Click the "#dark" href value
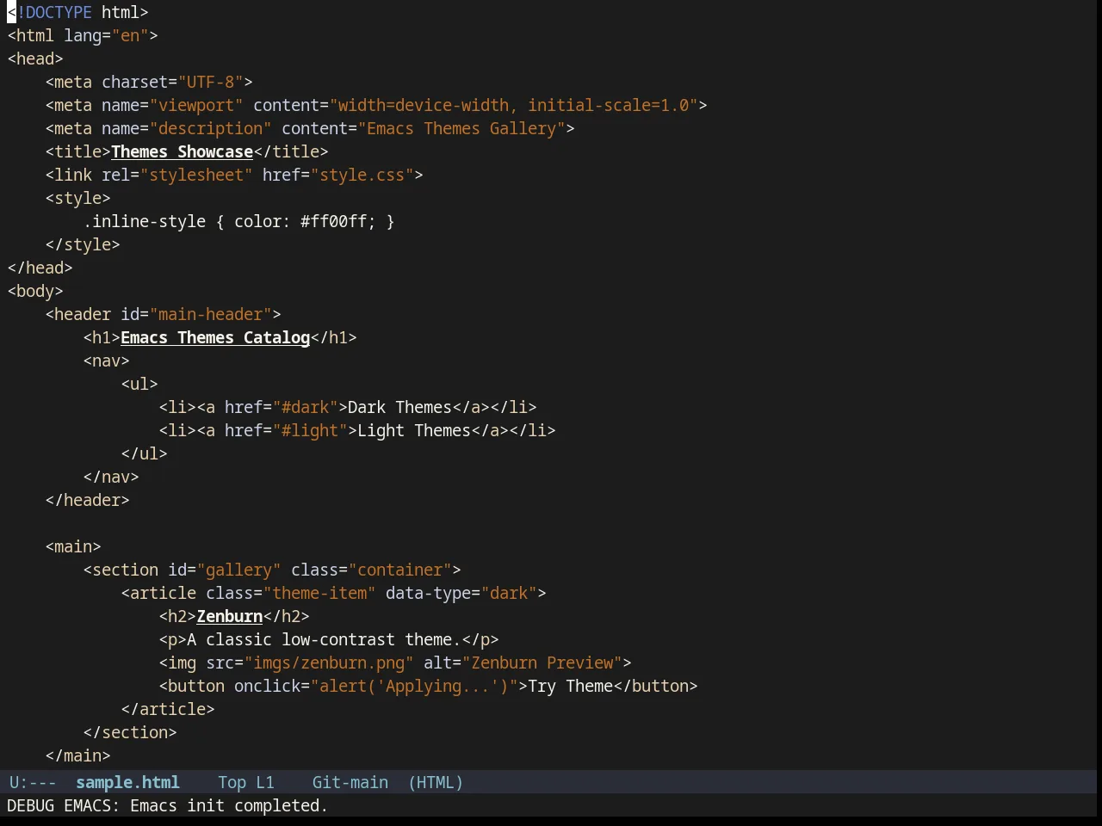Screen dimensions: 1102x826 coord(305,407)
